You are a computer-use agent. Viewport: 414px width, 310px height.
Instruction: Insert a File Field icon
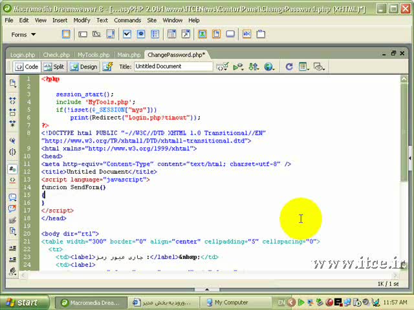pyautogui.click(x=216, y=34)
